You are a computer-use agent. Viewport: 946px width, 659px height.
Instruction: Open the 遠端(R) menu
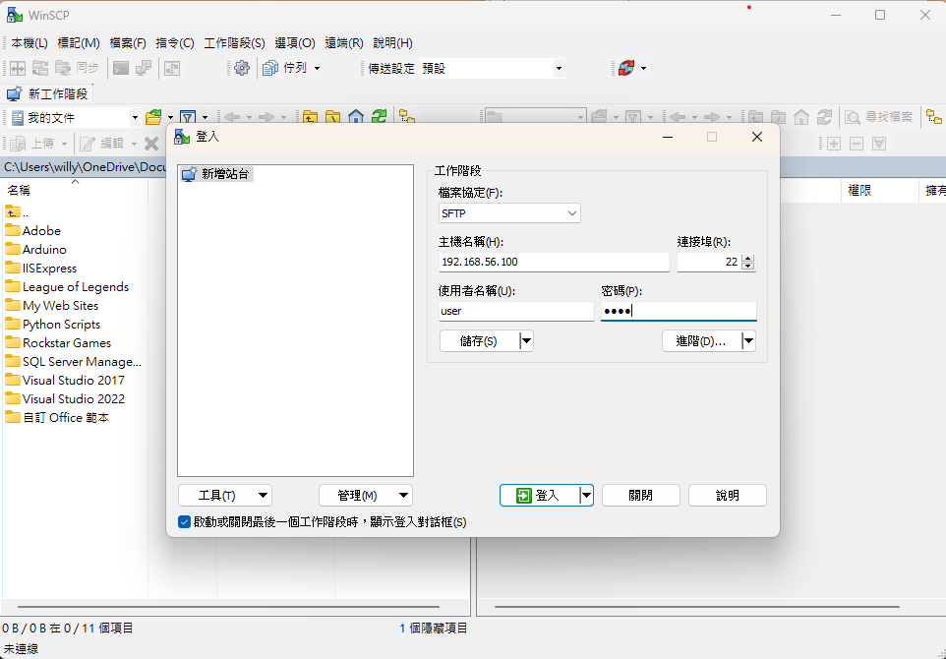click(x=344, y=43)
